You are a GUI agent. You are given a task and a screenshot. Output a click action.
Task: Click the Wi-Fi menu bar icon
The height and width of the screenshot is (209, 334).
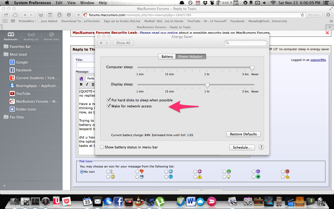(273, 3)
